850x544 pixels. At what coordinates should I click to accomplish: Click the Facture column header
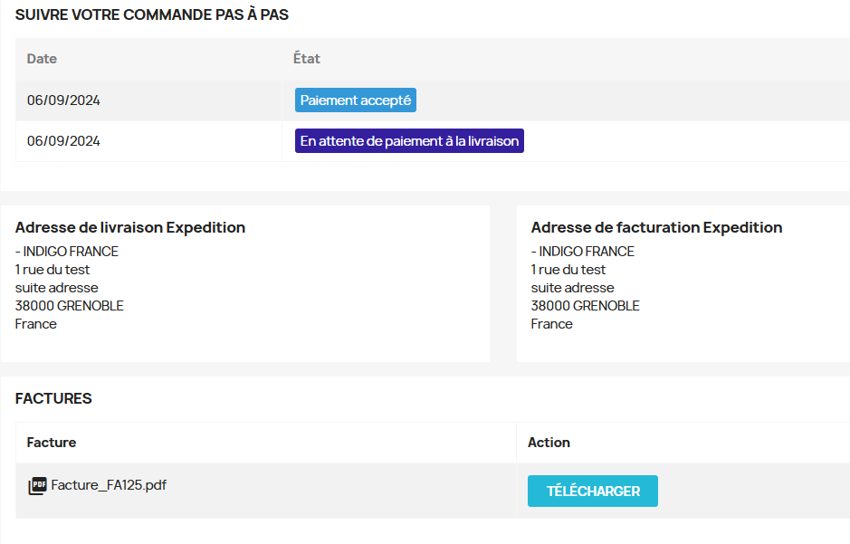pyautogui.click(x=52, y=442)
